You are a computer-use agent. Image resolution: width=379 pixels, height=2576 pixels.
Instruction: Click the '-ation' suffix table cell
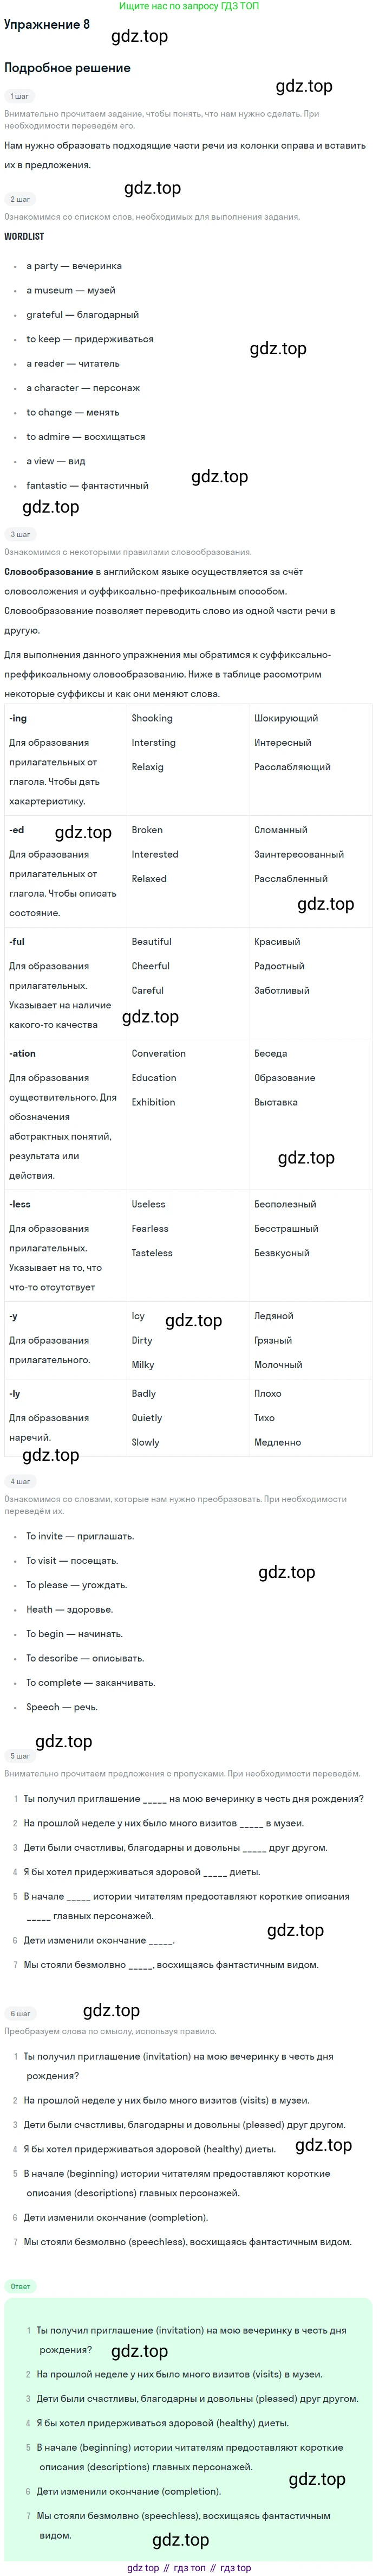click(65, 1114)
